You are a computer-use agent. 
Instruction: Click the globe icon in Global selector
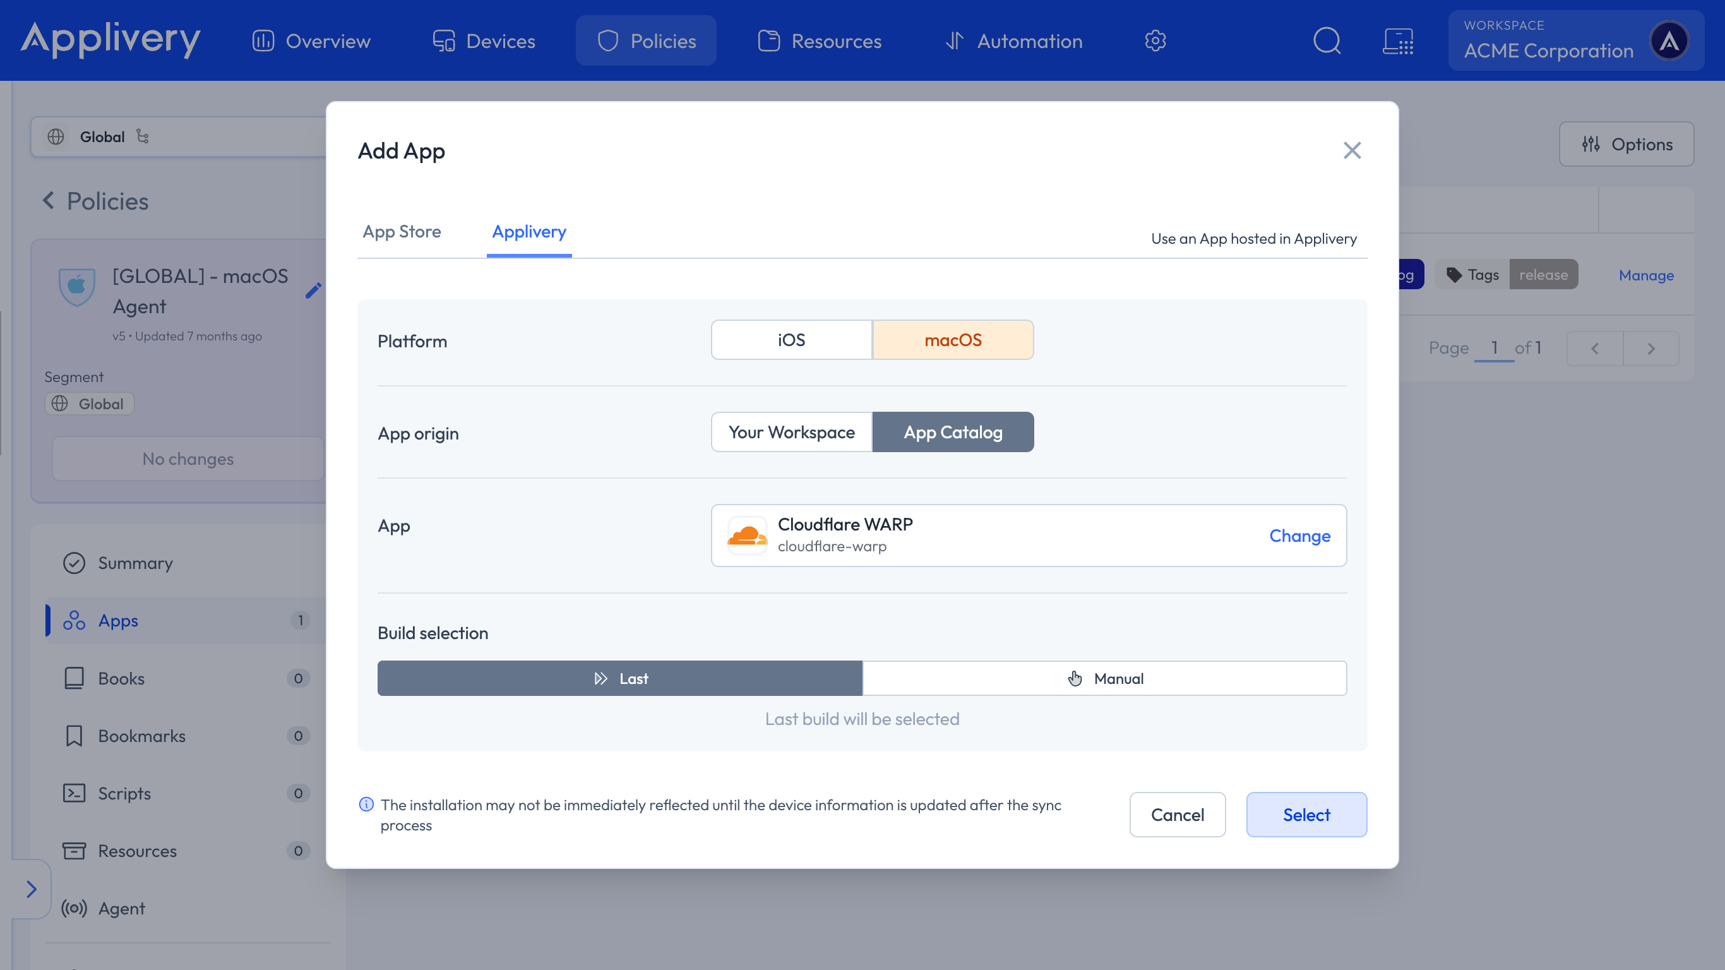coord(56,136)
